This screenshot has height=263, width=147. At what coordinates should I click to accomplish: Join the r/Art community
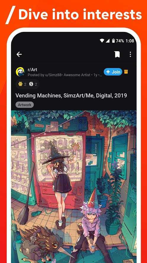113,72
